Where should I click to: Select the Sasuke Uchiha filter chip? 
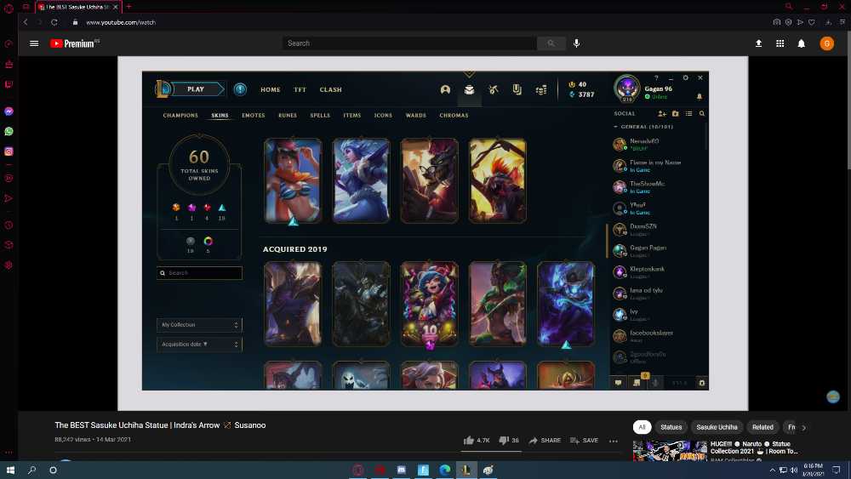tap(717, 427)
